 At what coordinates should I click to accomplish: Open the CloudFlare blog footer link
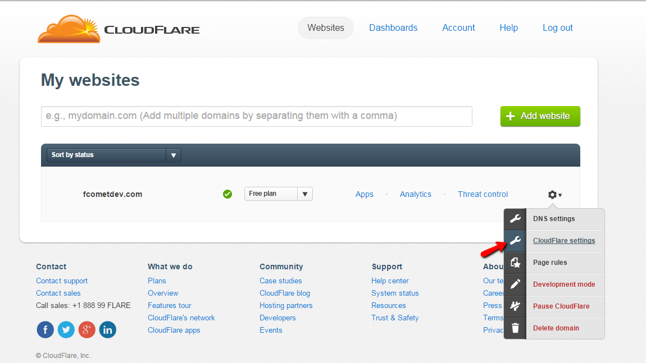click(x=285, y=293)
